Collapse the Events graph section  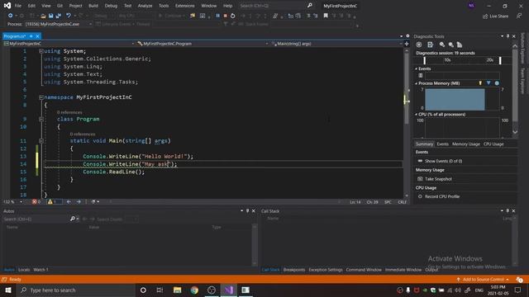417,68
